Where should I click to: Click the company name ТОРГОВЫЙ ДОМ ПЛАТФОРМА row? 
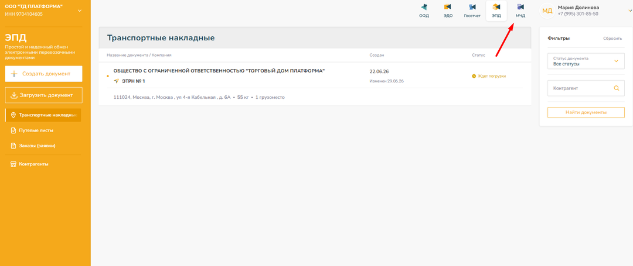(219, 71)
